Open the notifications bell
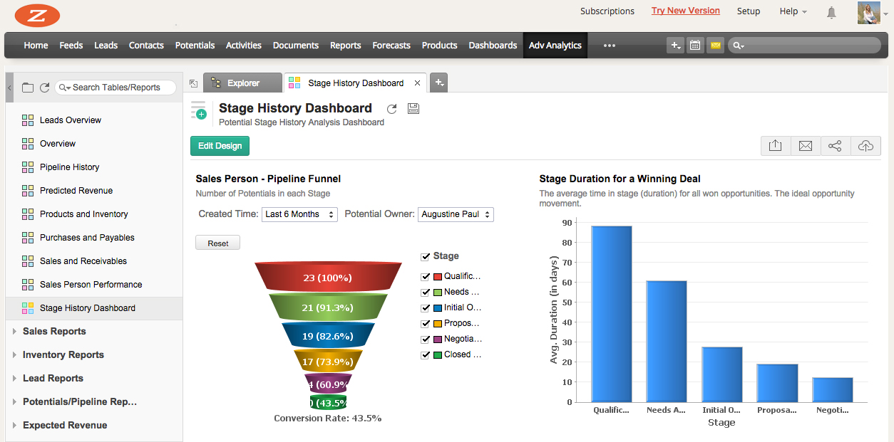894x442 pixels. pos(831,12)
